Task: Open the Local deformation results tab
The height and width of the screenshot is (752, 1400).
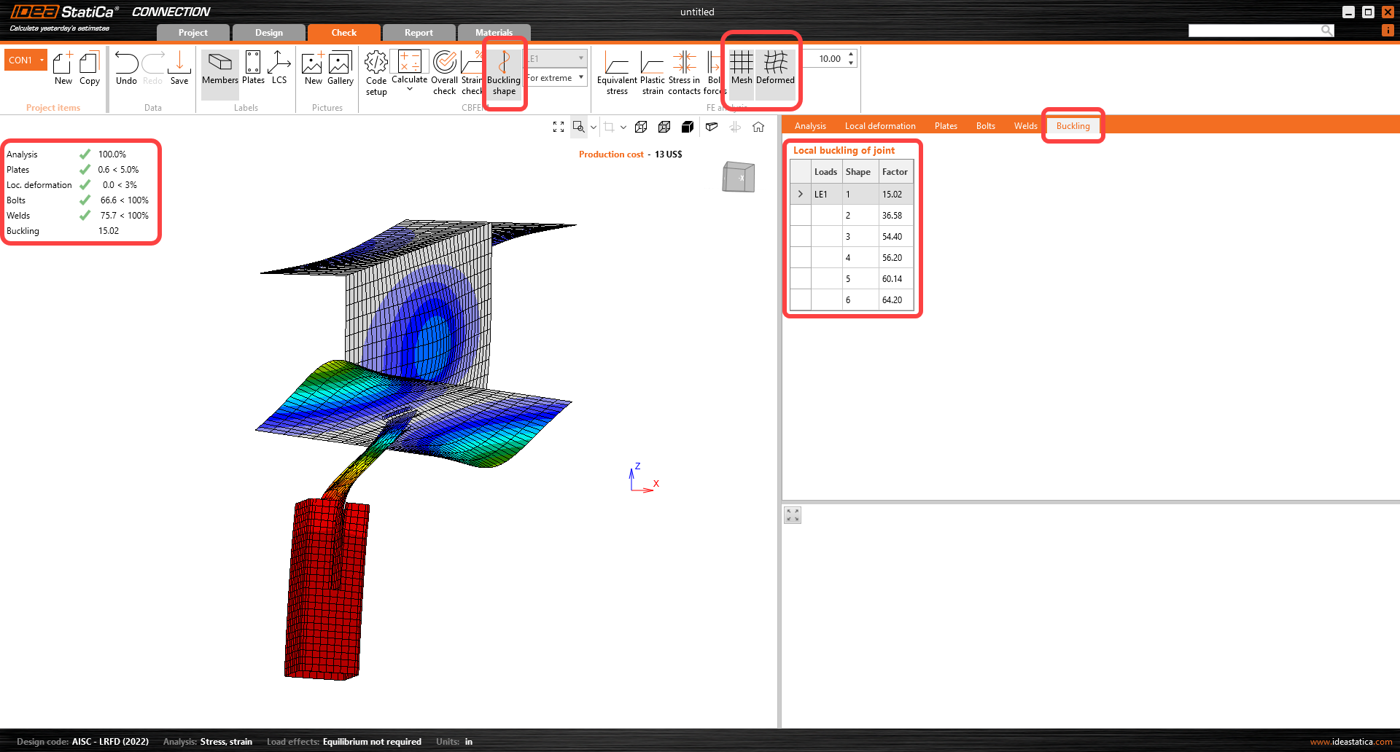Action: tap(880, 126)
